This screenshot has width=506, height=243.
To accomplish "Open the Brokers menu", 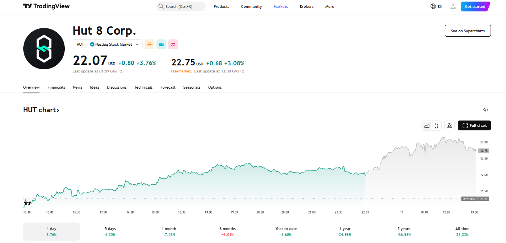I will point(307,6).
